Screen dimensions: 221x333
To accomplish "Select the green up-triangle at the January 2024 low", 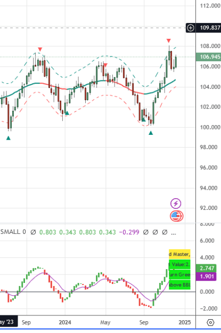I will [67, 113].
